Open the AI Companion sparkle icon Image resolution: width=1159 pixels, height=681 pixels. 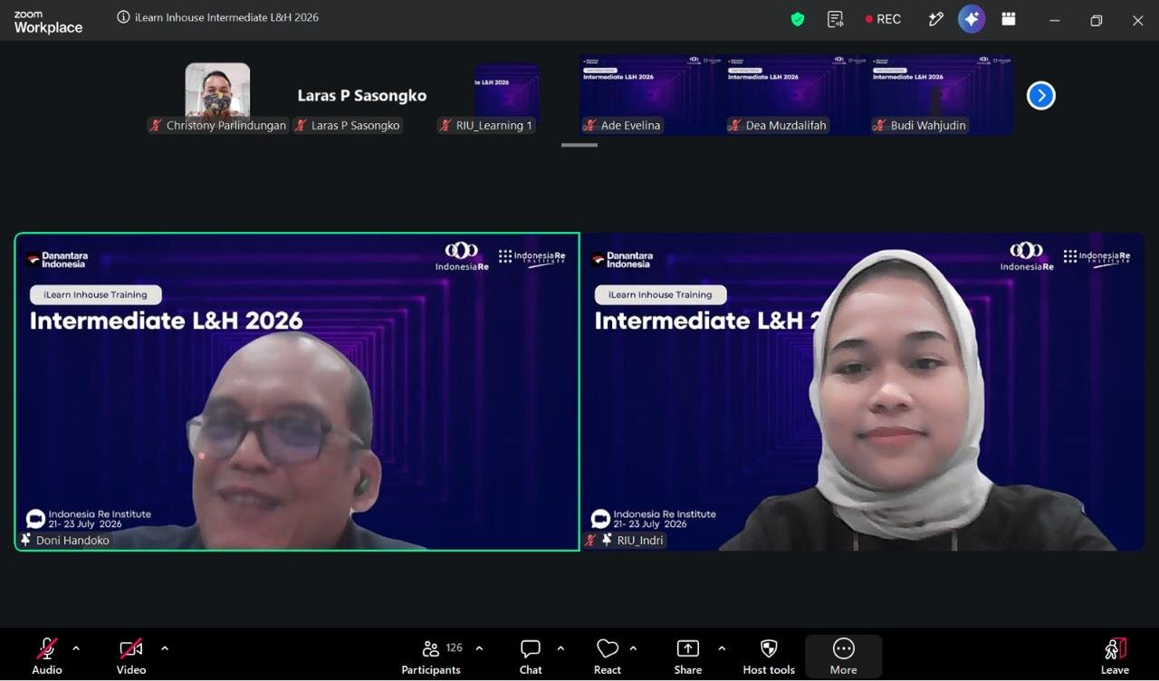click(x=972, y=19)
